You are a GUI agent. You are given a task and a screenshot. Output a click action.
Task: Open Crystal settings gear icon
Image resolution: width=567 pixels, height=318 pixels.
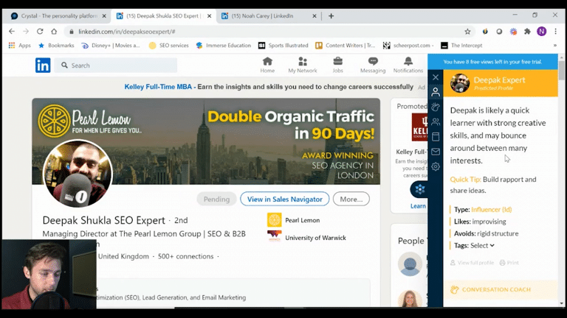pyautogui.click(x=436, y=166)
